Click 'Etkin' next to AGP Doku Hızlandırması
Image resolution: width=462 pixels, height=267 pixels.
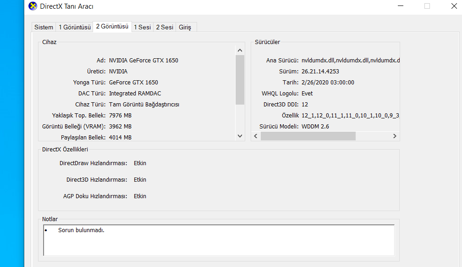tap(140, 196)
